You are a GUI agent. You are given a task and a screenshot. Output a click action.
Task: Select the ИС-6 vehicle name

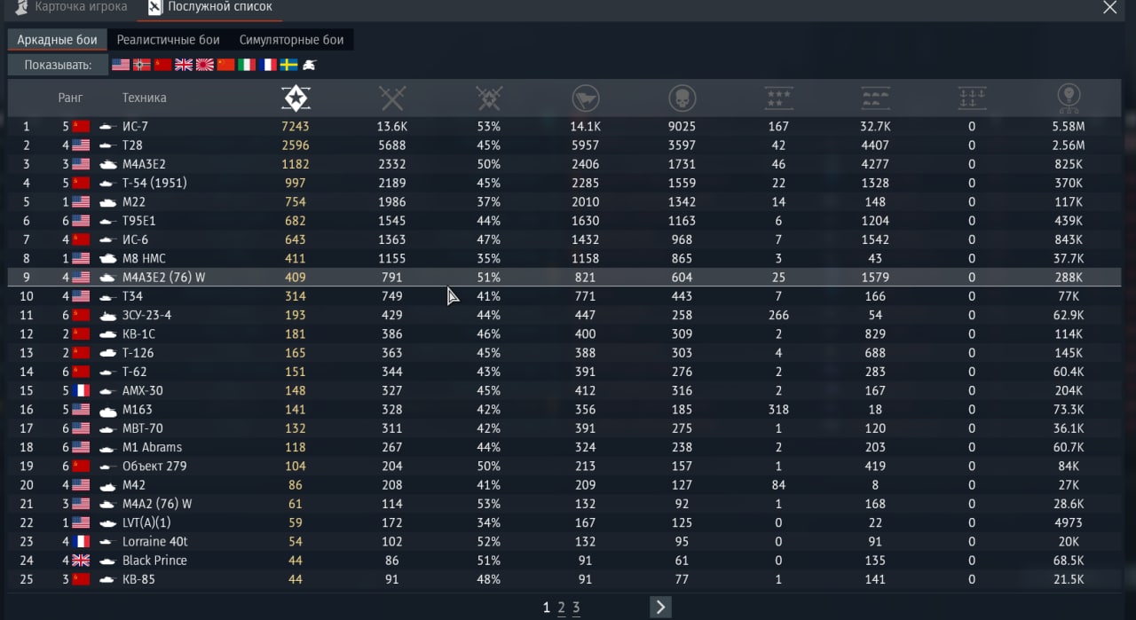point(136,239)
